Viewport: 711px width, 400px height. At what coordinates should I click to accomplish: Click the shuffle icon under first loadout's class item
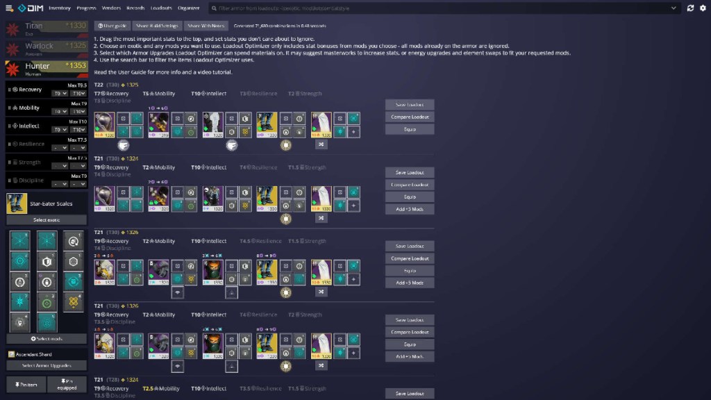[321, 144]
